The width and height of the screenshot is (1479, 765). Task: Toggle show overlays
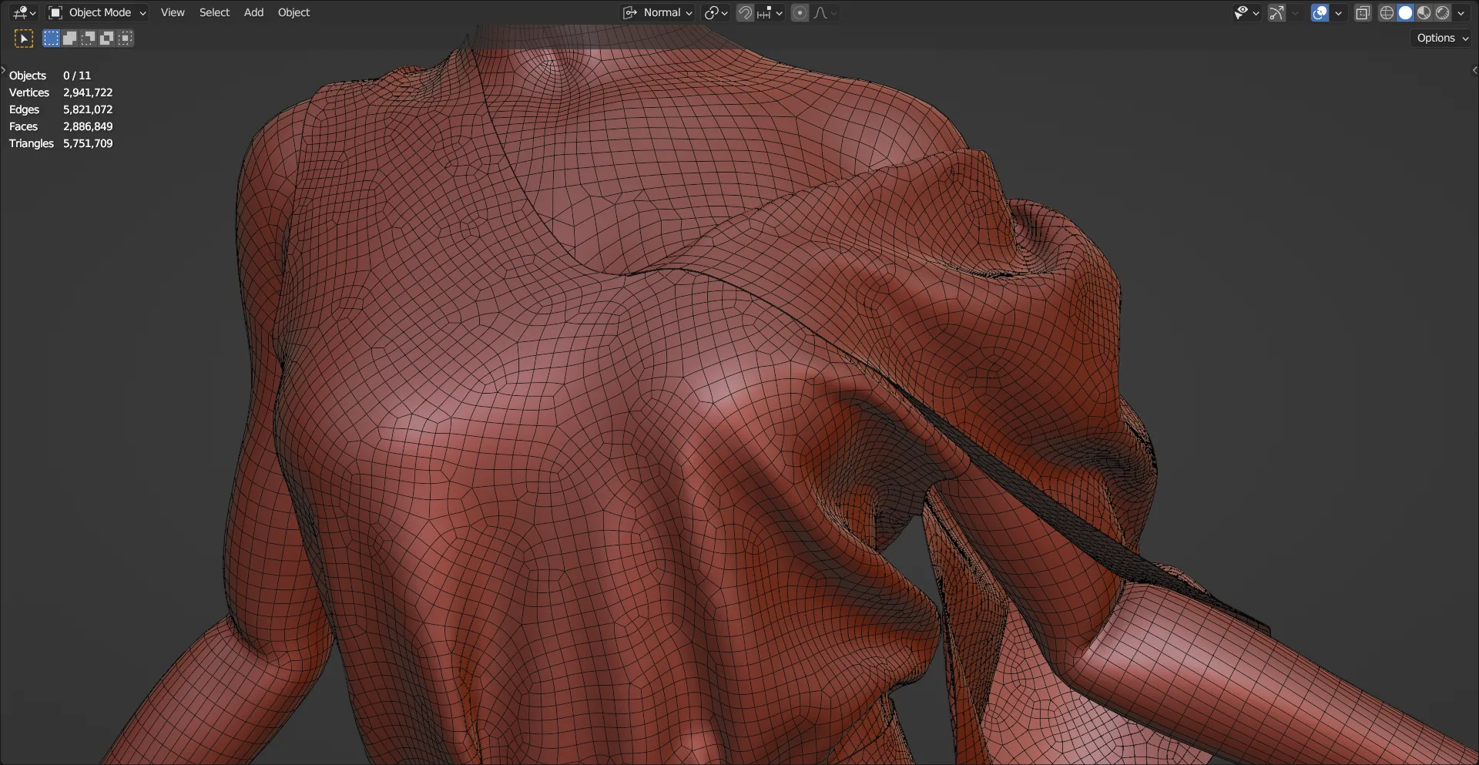point(1320,12)
